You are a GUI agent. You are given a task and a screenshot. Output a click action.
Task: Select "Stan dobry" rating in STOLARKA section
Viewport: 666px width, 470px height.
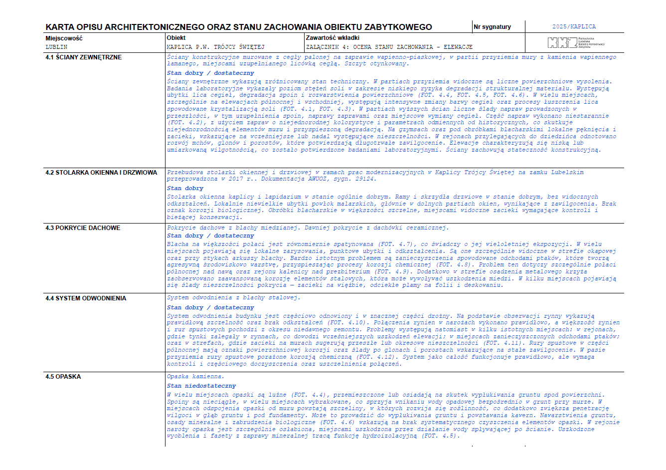click(185, 188)
